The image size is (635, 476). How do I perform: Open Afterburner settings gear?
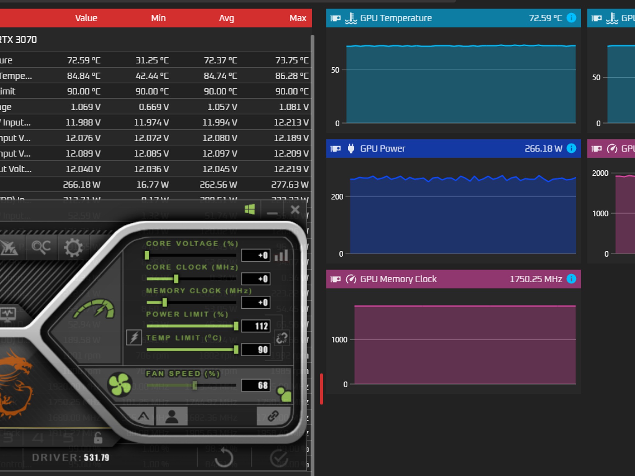(x=73, y=247)
